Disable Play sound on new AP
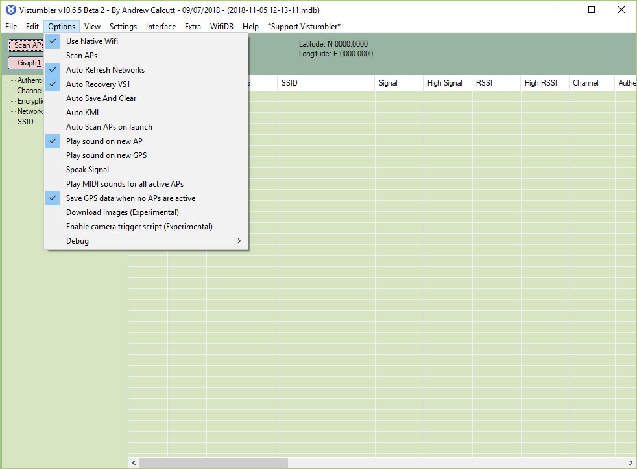The height and width of the screenshot is (469, 637). (x=146, y=141)
